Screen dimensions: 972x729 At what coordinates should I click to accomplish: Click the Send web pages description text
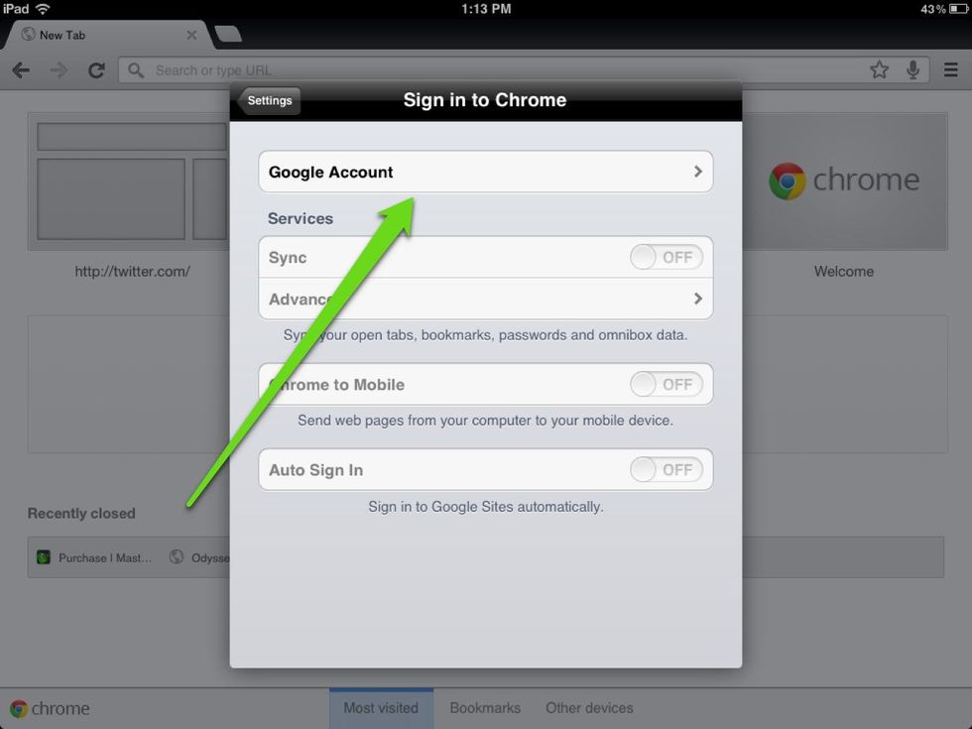(485, 421)
